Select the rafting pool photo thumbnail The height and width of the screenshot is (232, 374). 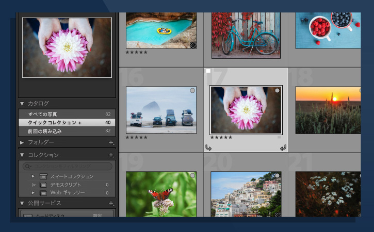(161, 30)
